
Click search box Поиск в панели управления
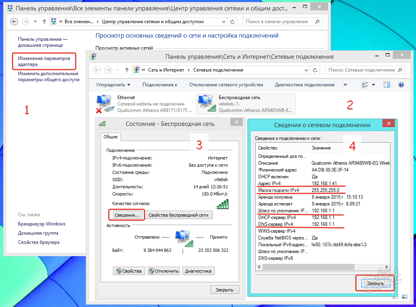point(283,22)
